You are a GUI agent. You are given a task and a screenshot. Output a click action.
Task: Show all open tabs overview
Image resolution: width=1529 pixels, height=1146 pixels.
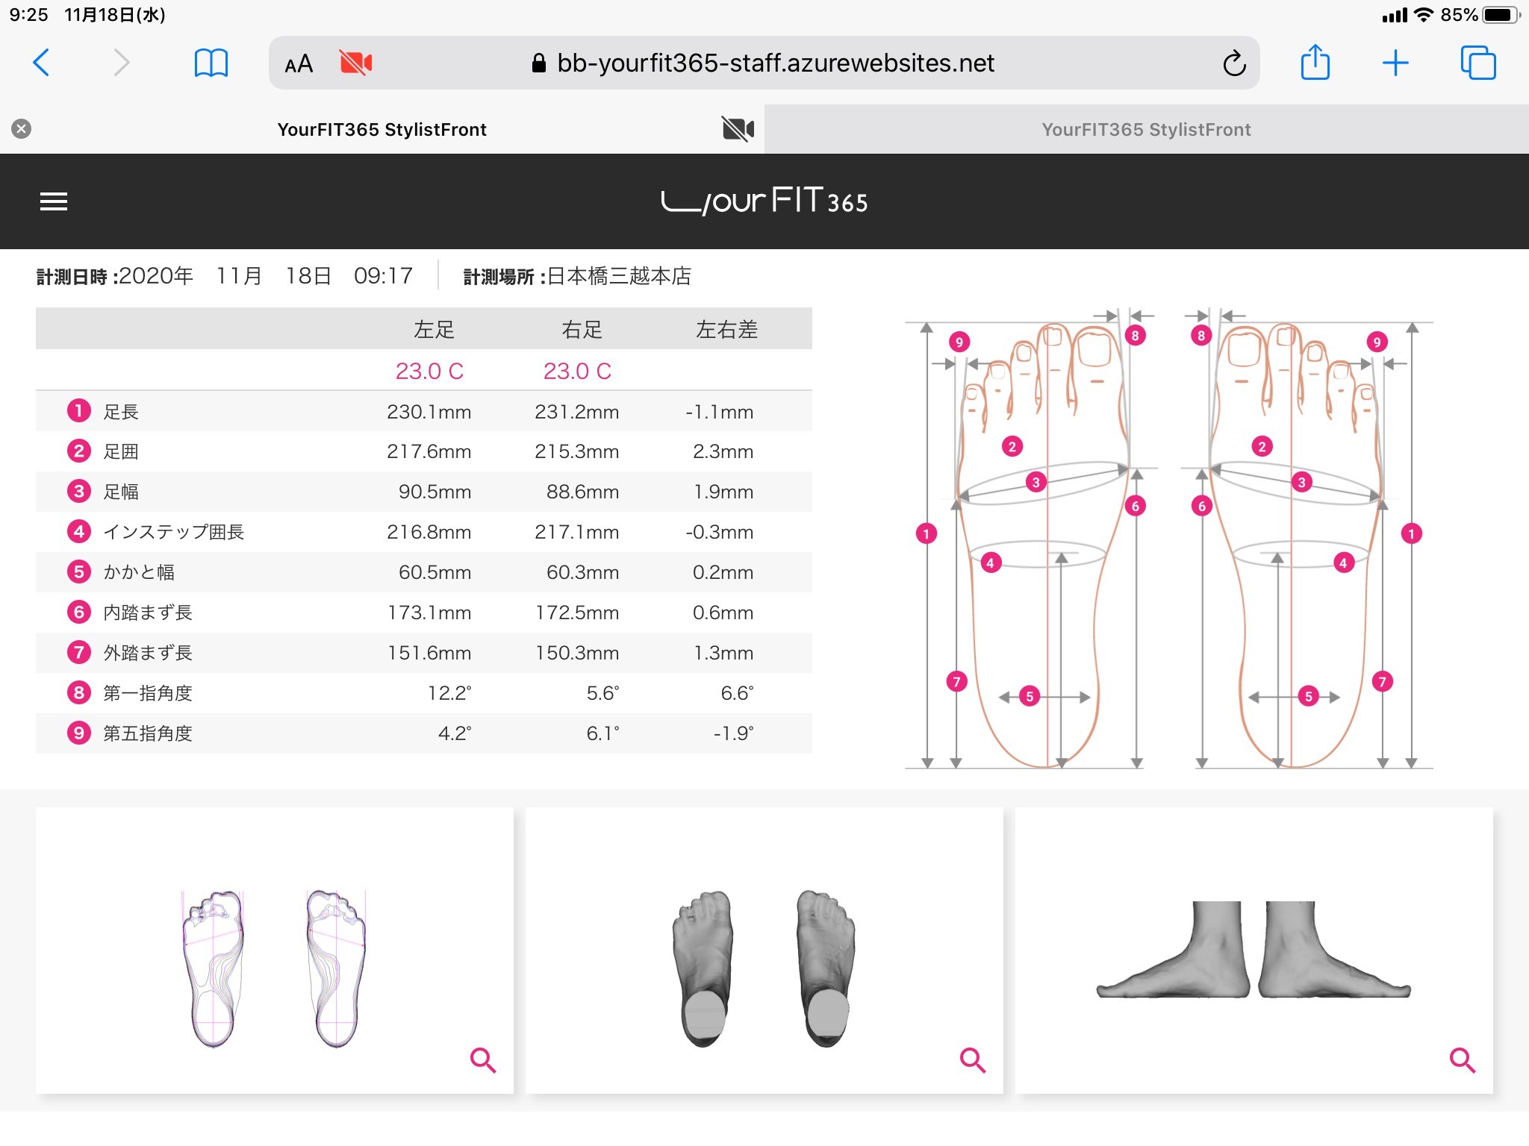1477,63
